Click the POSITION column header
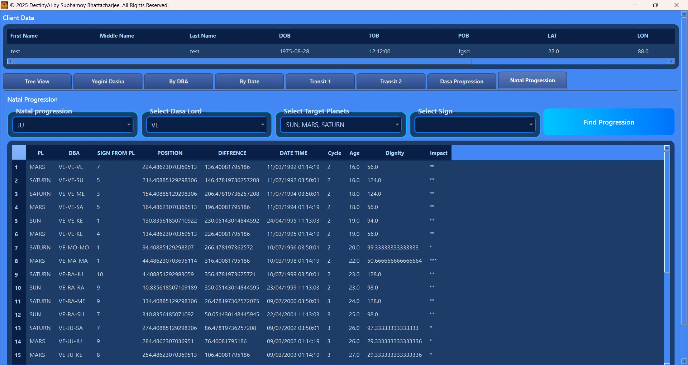 (x=170, y=153)
